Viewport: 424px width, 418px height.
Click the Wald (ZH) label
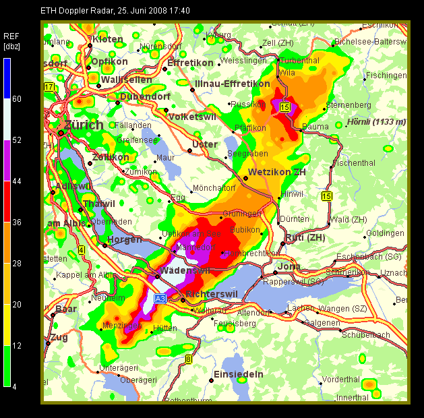[349, 220]
